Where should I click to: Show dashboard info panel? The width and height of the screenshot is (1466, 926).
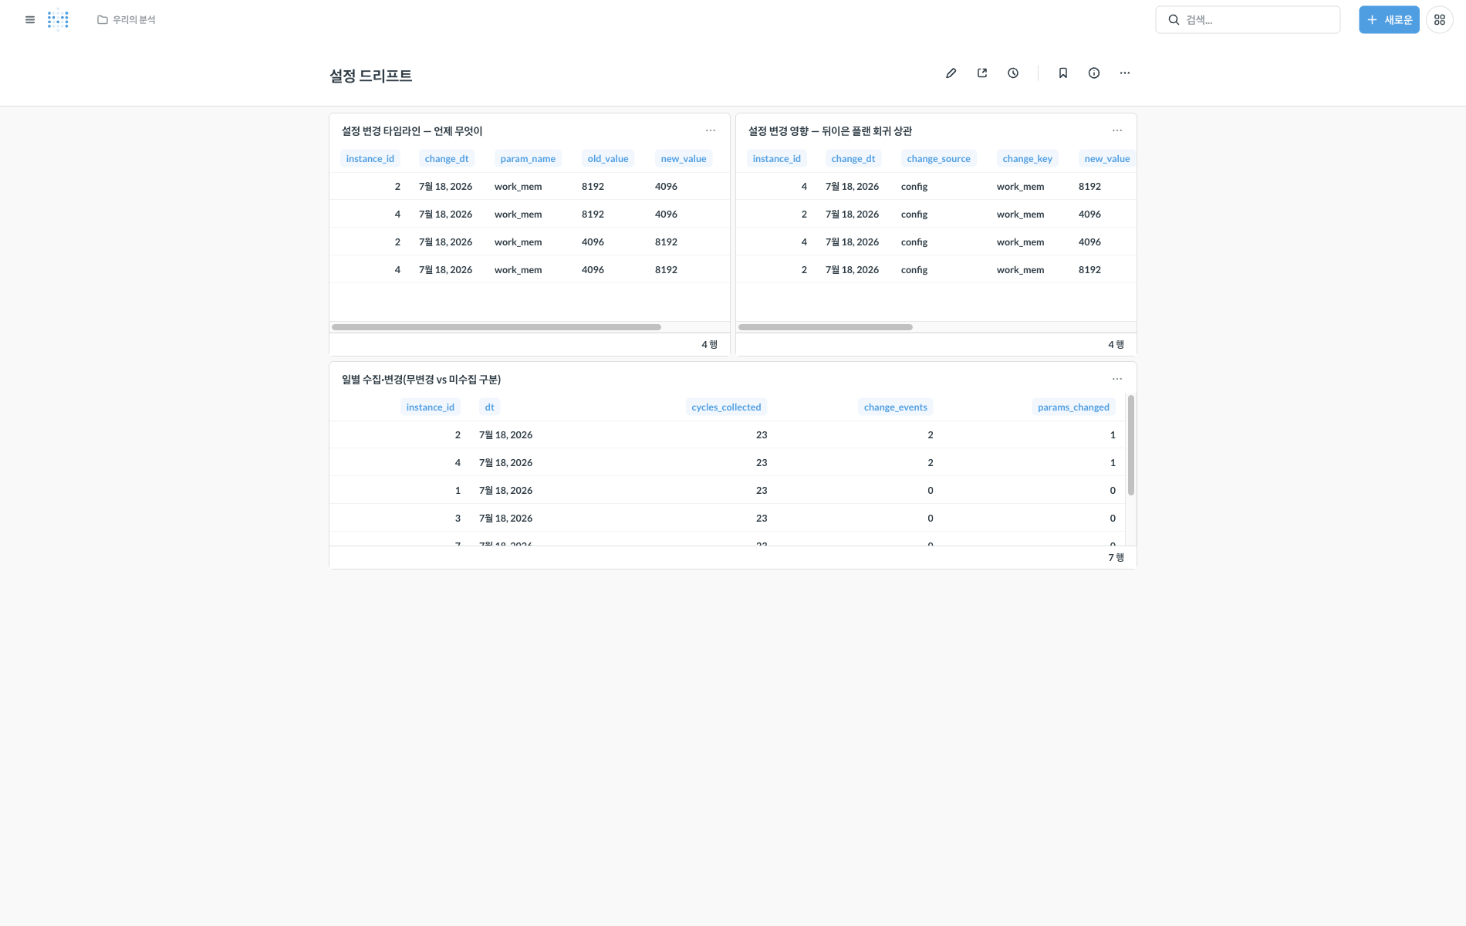(x=1094, y=73)
